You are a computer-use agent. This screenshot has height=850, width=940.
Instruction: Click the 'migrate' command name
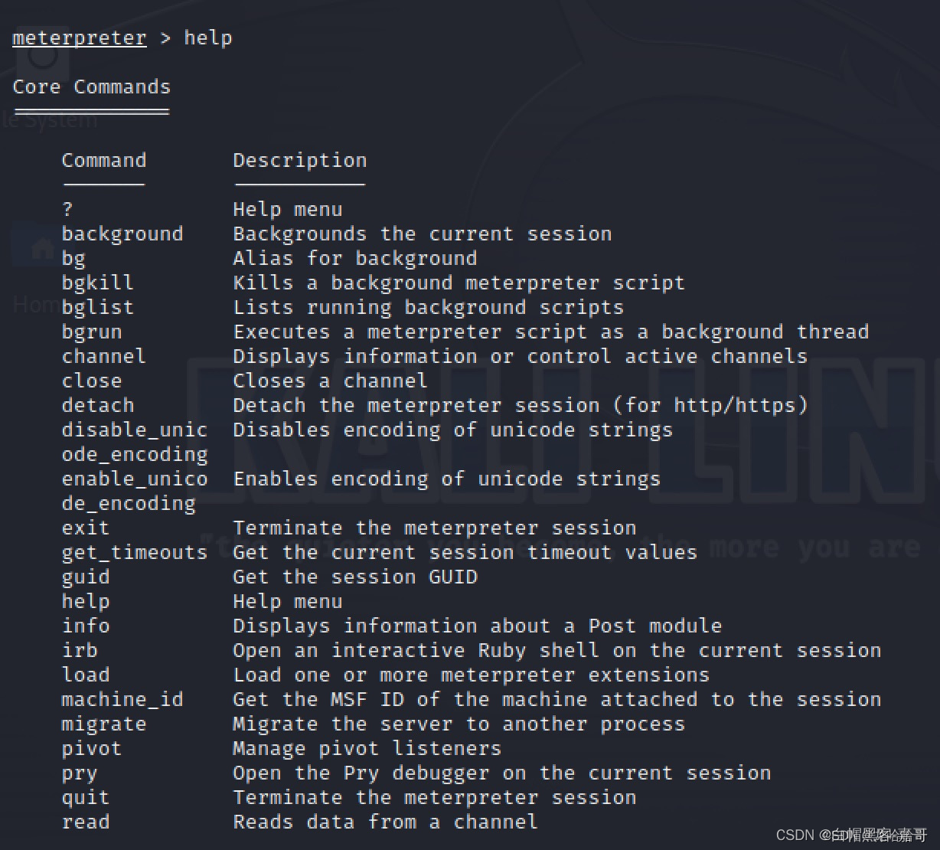tap(103, 724)
